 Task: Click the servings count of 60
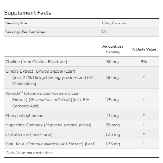(104, 32)
